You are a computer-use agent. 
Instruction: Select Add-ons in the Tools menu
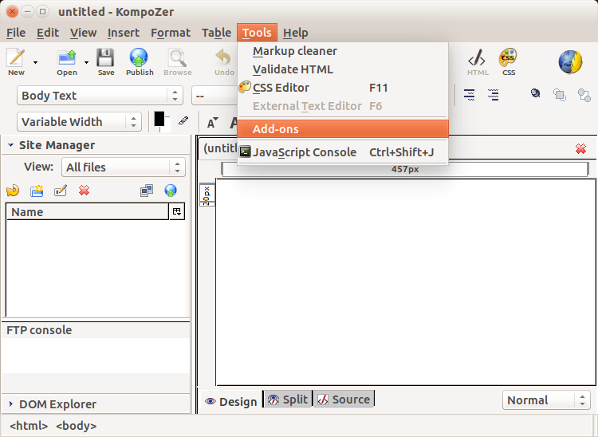tap(343, 129)
